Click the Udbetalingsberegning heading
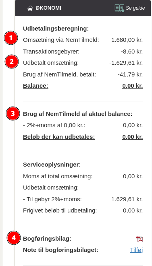 click(56, 29)
